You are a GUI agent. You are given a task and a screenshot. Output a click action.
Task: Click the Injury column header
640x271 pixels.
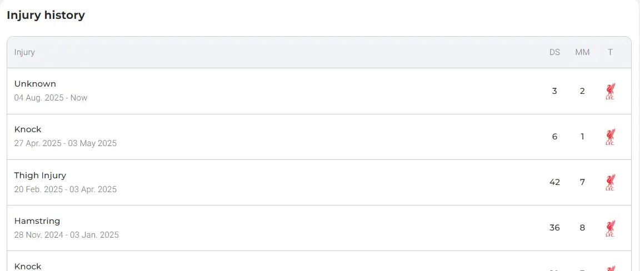24,52
